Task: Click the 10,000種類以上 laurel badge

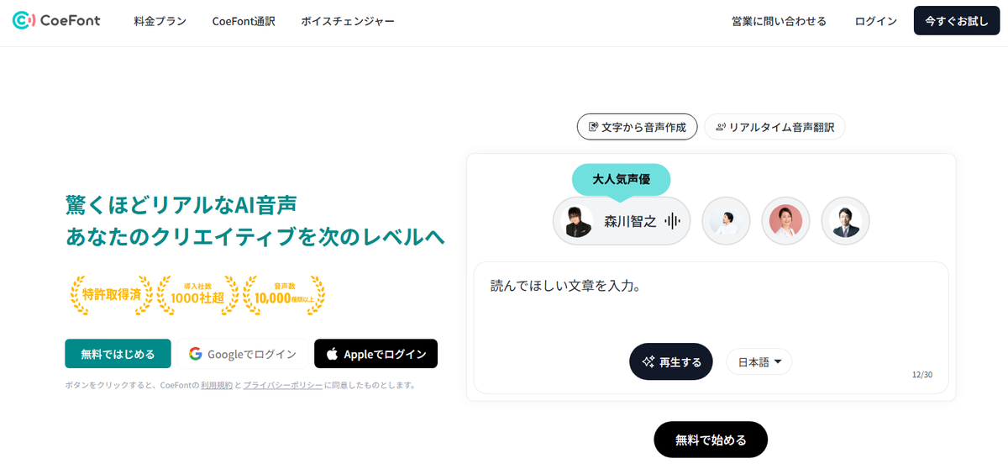Action: click(x=284, y=294)
